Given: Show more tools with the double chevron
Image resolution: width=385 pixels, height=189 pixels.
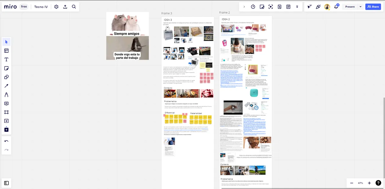Looking at the screenshot, I should tap(297, 7).
